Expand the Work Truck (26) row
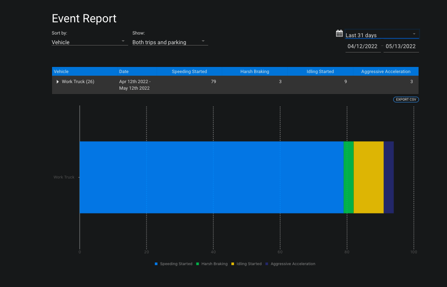The height and width of the screenshot is (287, 447). [58, 82]
